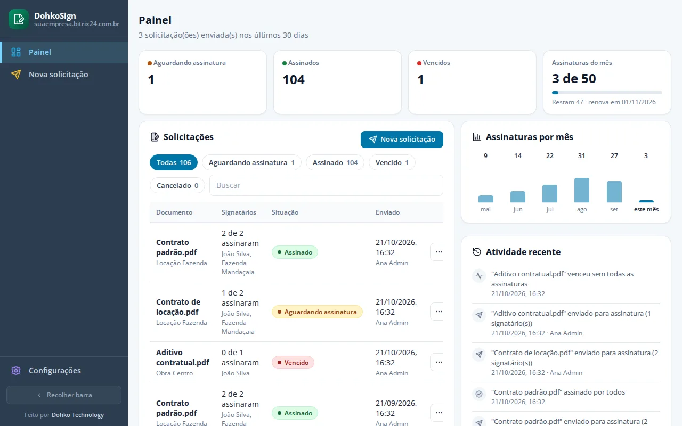Click the Solicitações document-edit icon
Screen dimensions: 682x426
pos(155,137)
